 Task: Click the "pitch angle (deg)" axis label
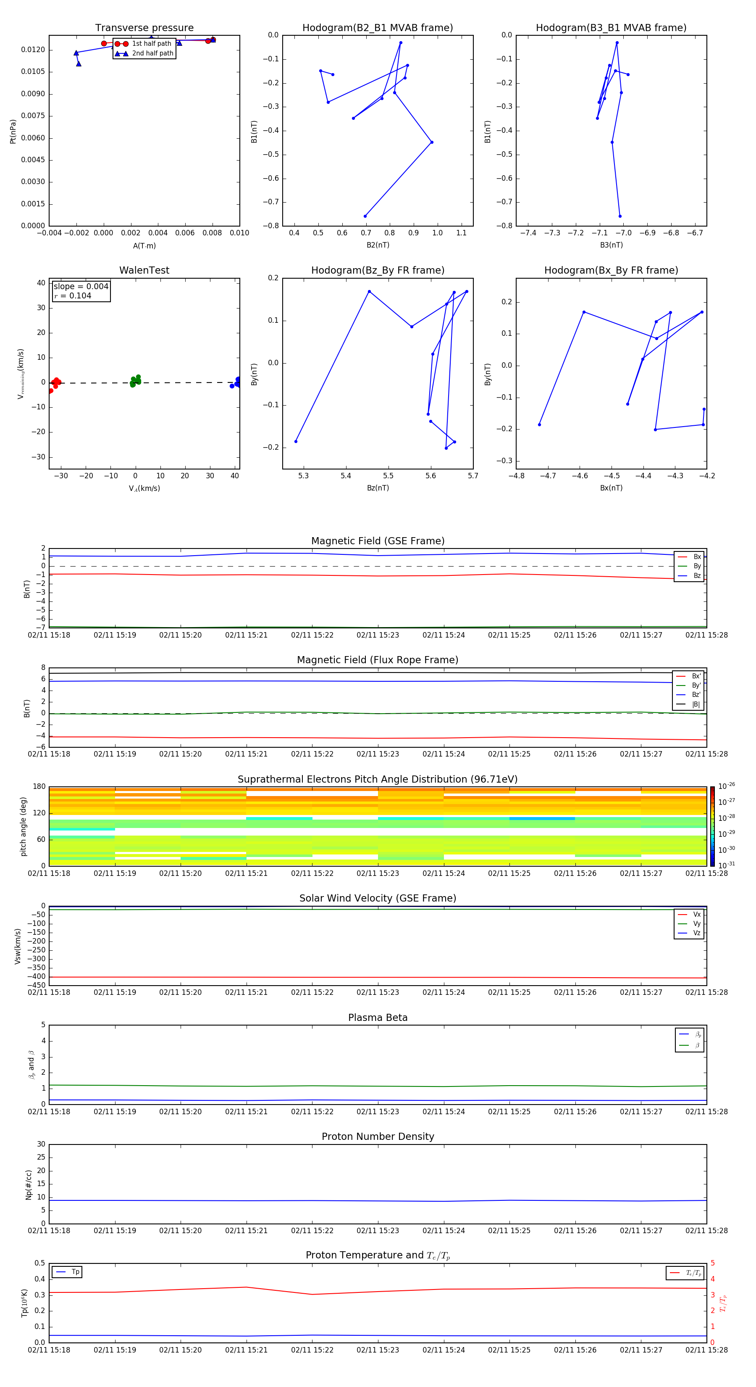23,826
